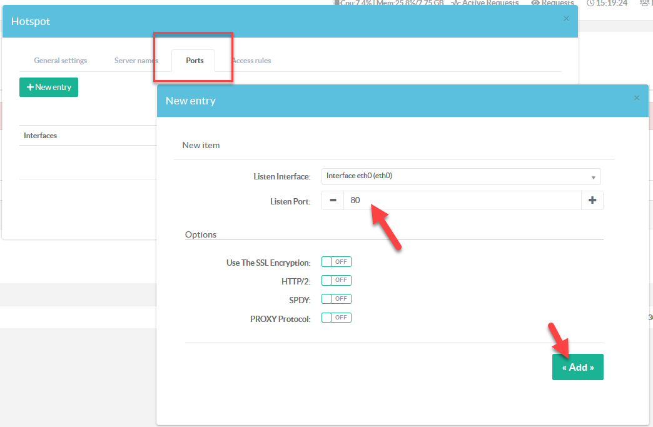Focus the Listen Port field showing 80
653x427 pixels.
(462, 200)
